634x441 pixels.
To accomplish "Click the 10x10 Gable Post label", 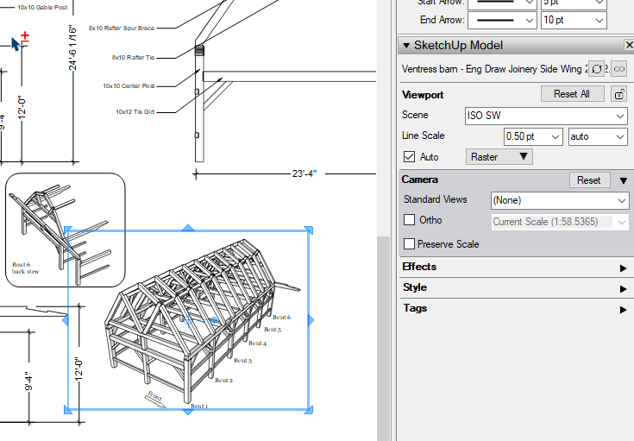I will point(42,7).
